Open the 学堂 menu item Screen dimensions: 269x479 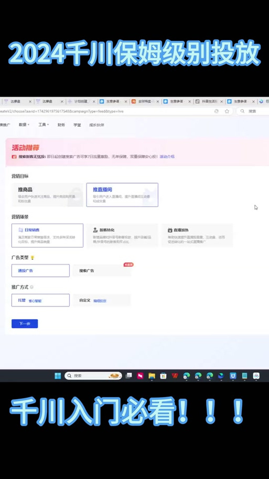(77, 125)
